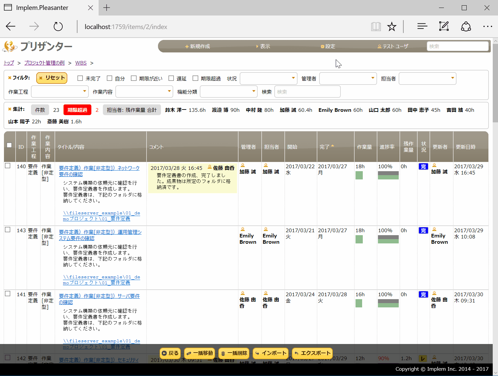Click the yellow status badge in row 142
The width and height of the screenshot is (498, 376).
423,359
